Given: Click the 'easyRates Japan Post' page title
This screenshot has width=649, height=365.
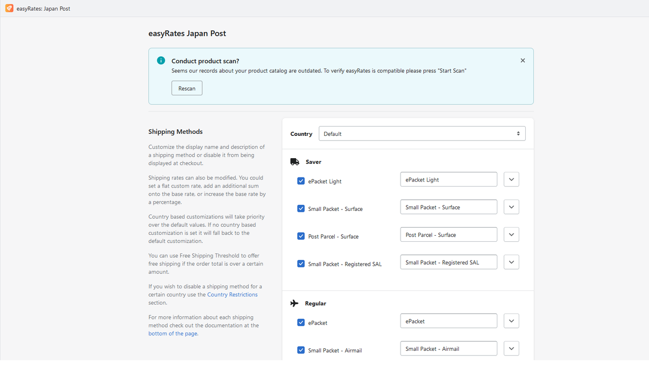Looking at the screenshot, I should click(x=187, y=33).
